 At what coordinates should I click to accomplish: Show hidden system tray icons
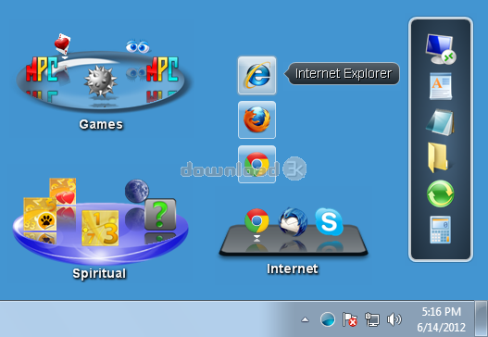(x=306, y=319)
